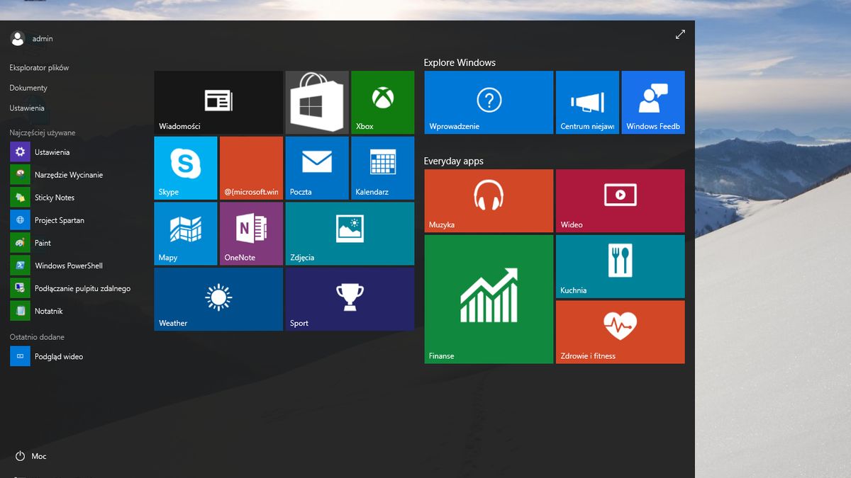Open the Zdjęcia photos tile
Viewport: 851px width, 478px height.
click(x=350, y=234)
